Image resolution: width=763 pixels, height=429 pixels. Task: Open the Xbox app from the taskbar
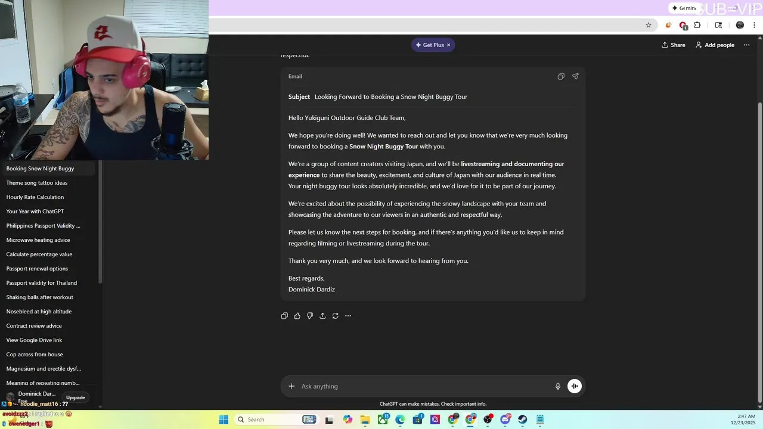pyautogui.click(x=383, y=419)
